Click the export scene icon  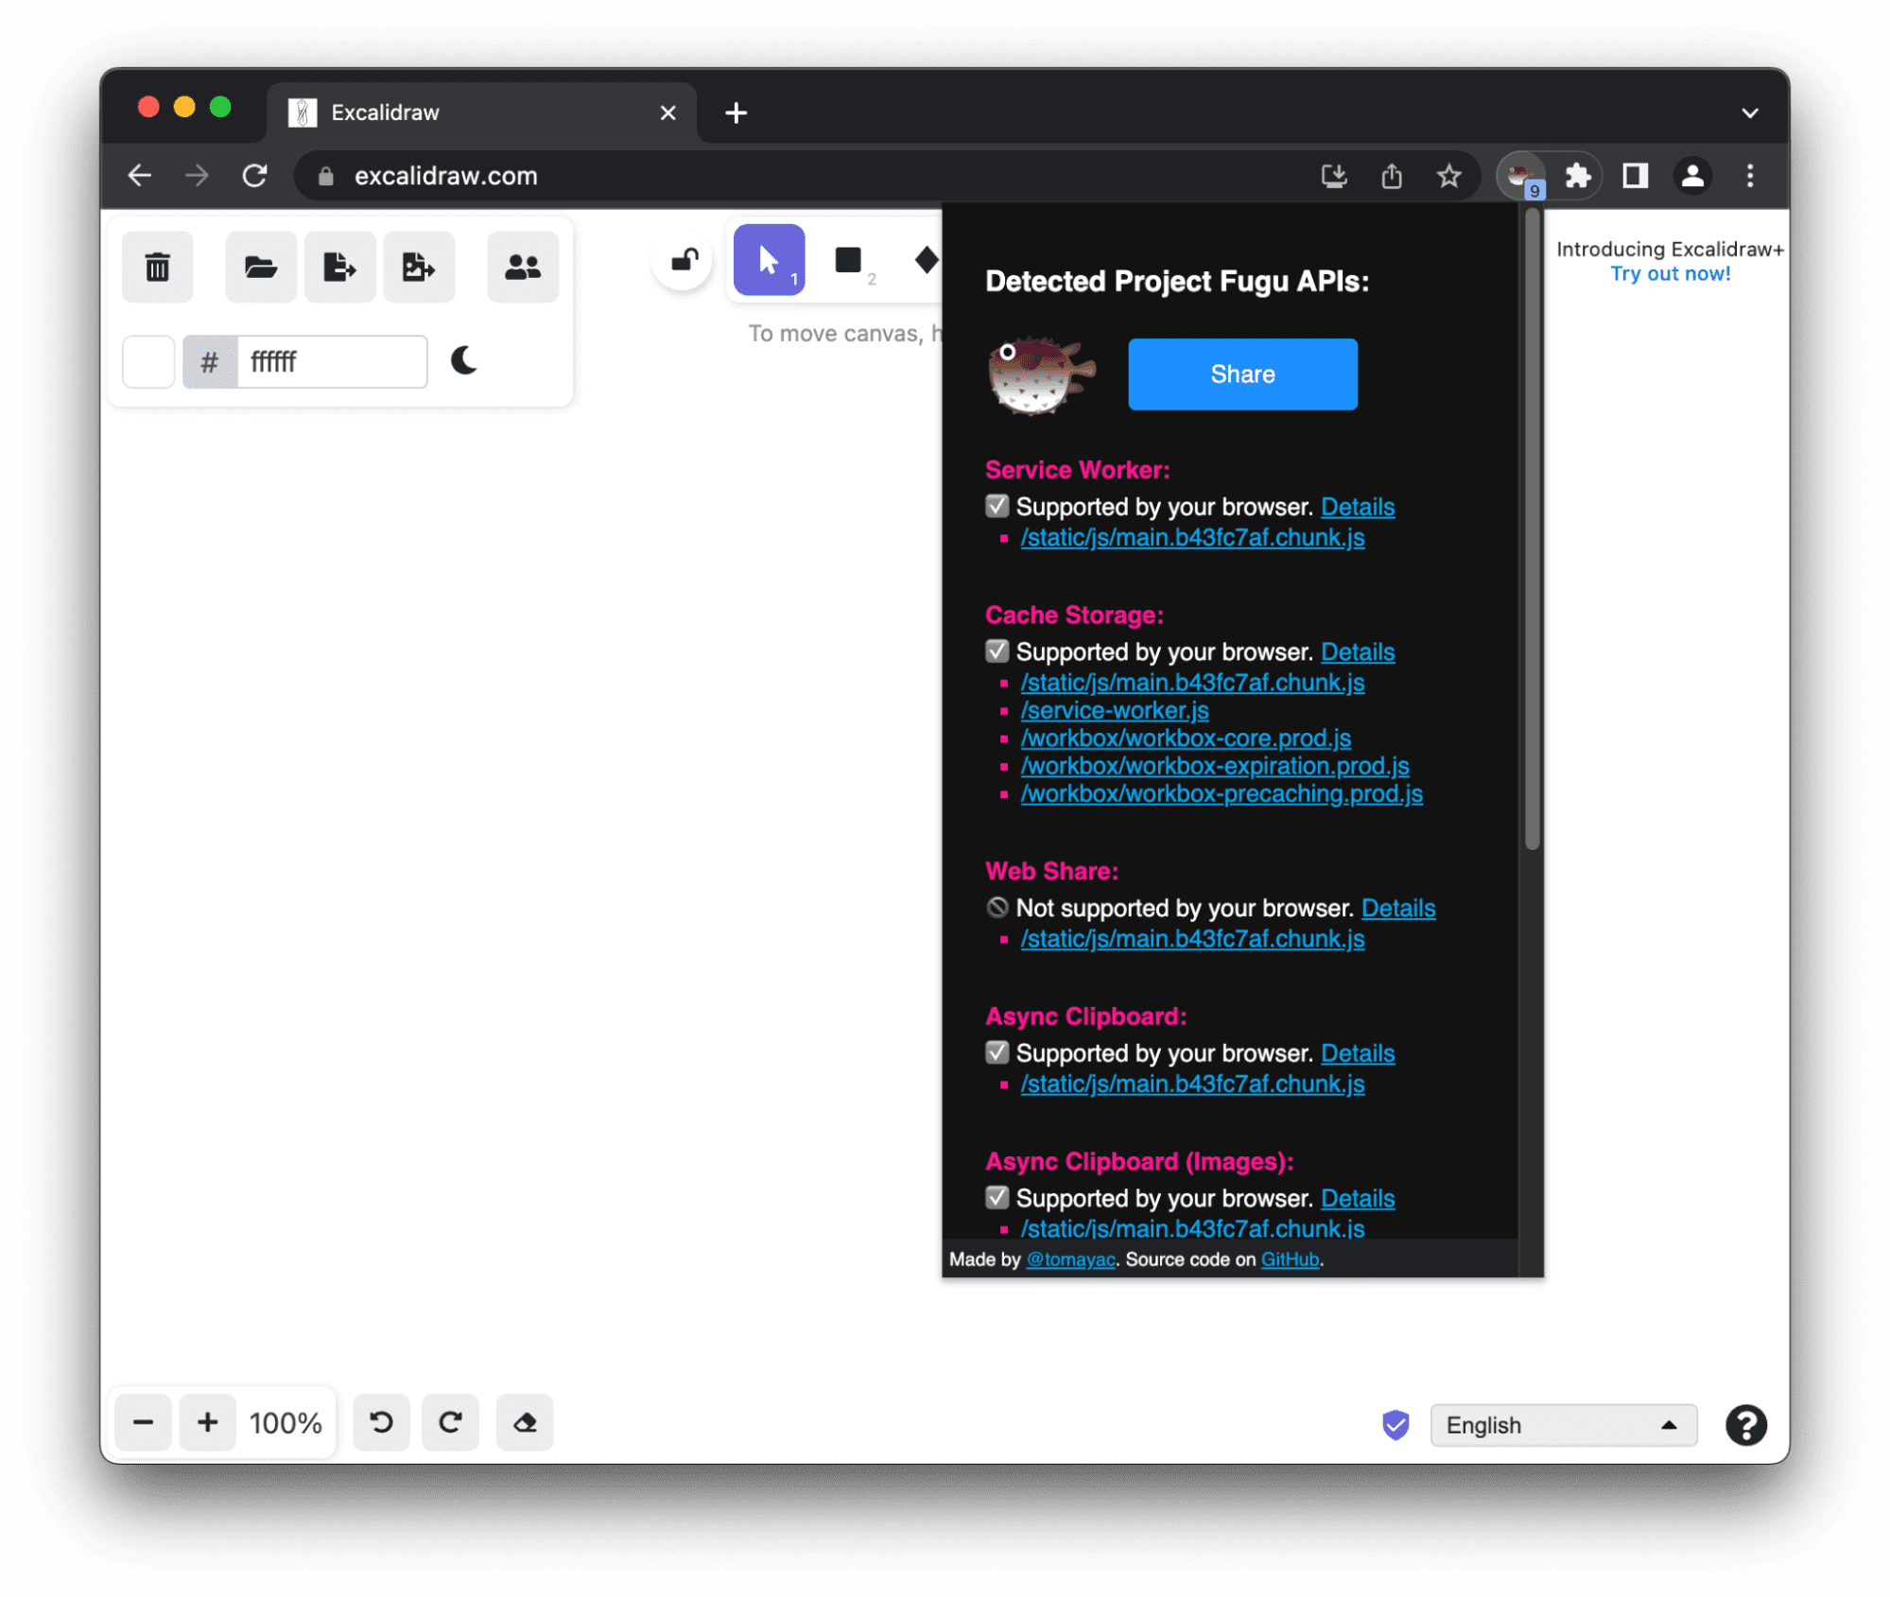[x=338, y=267]
